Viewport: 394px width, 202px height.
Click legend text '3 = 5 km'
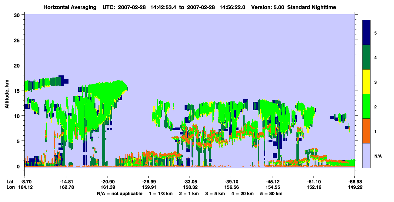pyautogui.click(x=215, y=194)
